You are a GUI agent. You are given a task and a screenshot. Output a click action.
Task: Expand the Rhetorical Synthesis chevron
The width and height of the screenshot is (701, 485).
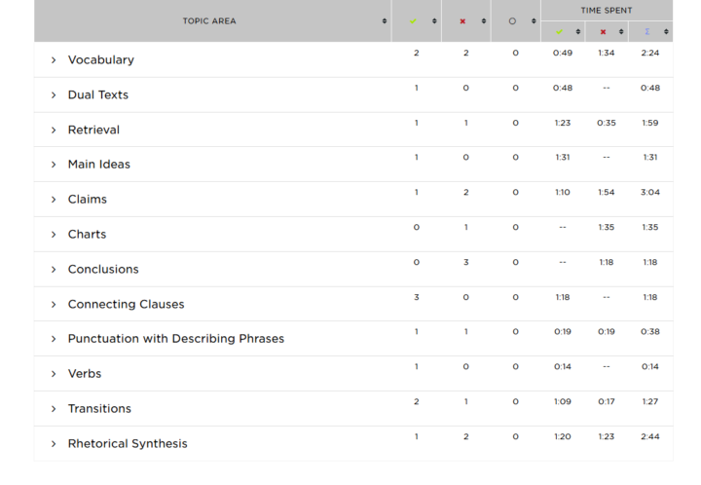point(54,444)
